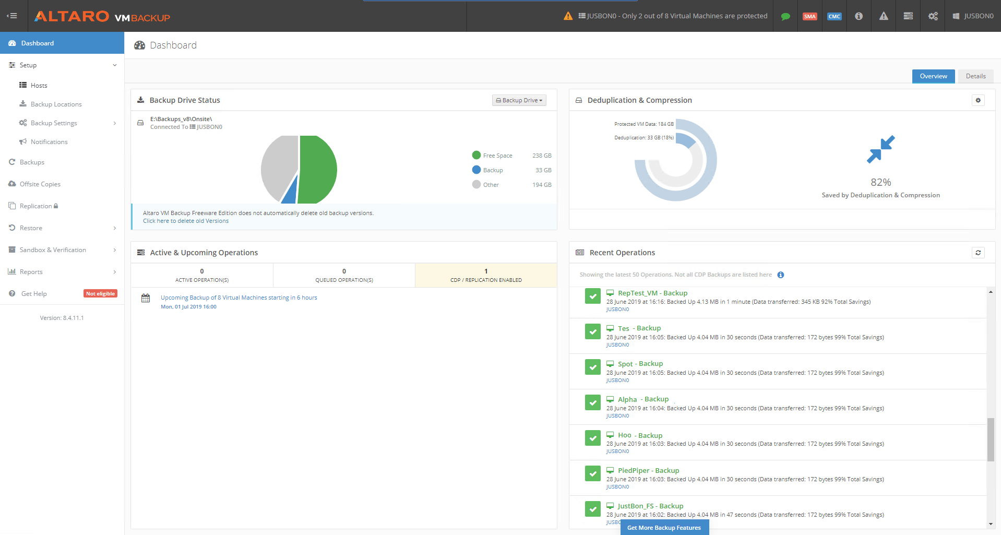Click the scroll down arrow in Recent Operations
Screen dimensions: 1001x535
tap(991, 524)
